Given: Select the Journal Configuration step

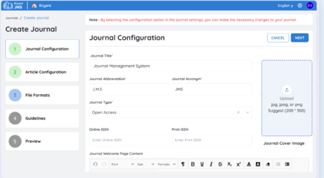Looking at the screenshot, I should (42, 49).
